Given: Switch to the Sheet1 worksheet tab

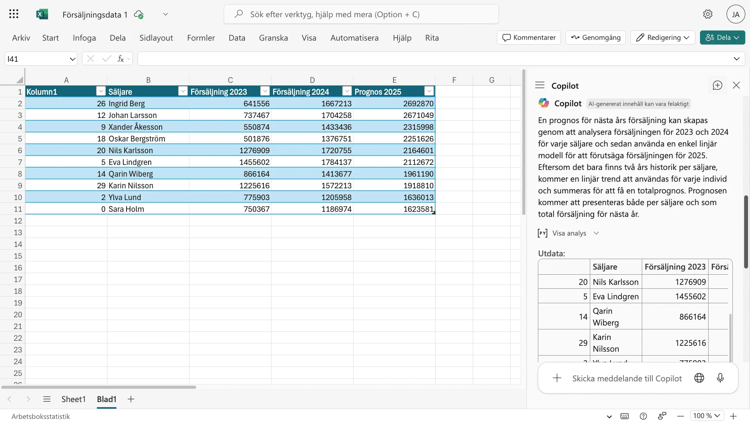Looking at the screenshot, I should tap(73, 399).
